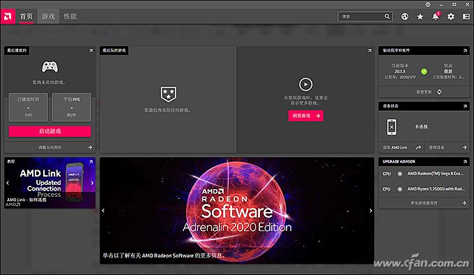Click the game controller icon

(50, 67)
